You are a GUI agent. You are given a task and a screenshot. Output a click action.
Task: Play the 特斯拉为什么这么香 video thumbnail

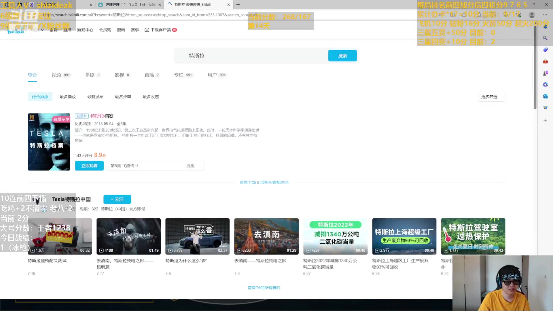coord(197,236)
